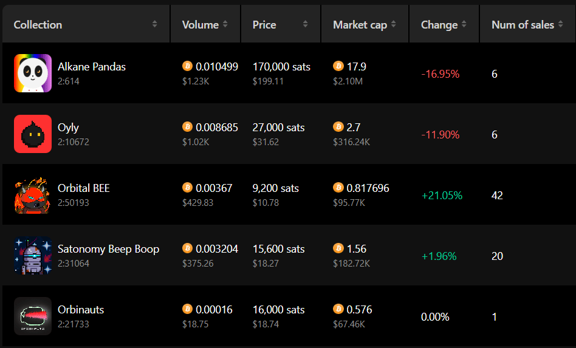The image size is (576, 348).
Task: Sort by Num of sales column
Action: (x=561, y=24)
